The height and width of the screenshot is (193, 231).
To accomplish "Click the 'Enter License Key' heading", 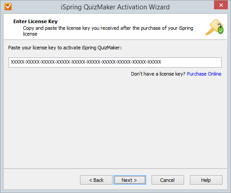I will point(35,21).
